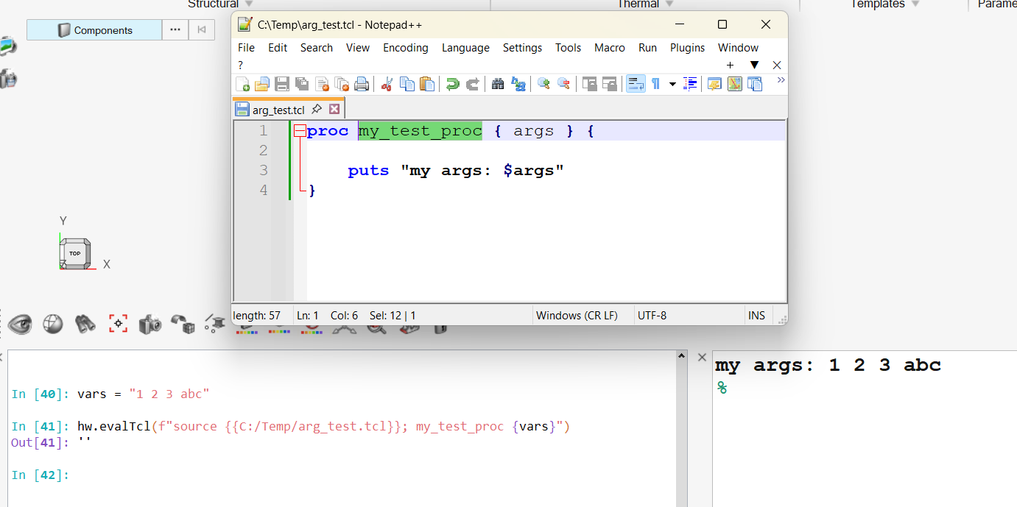1017x507 pixels.
Task: Click the wireframe globe icon
Action: (x=52, y=324)
